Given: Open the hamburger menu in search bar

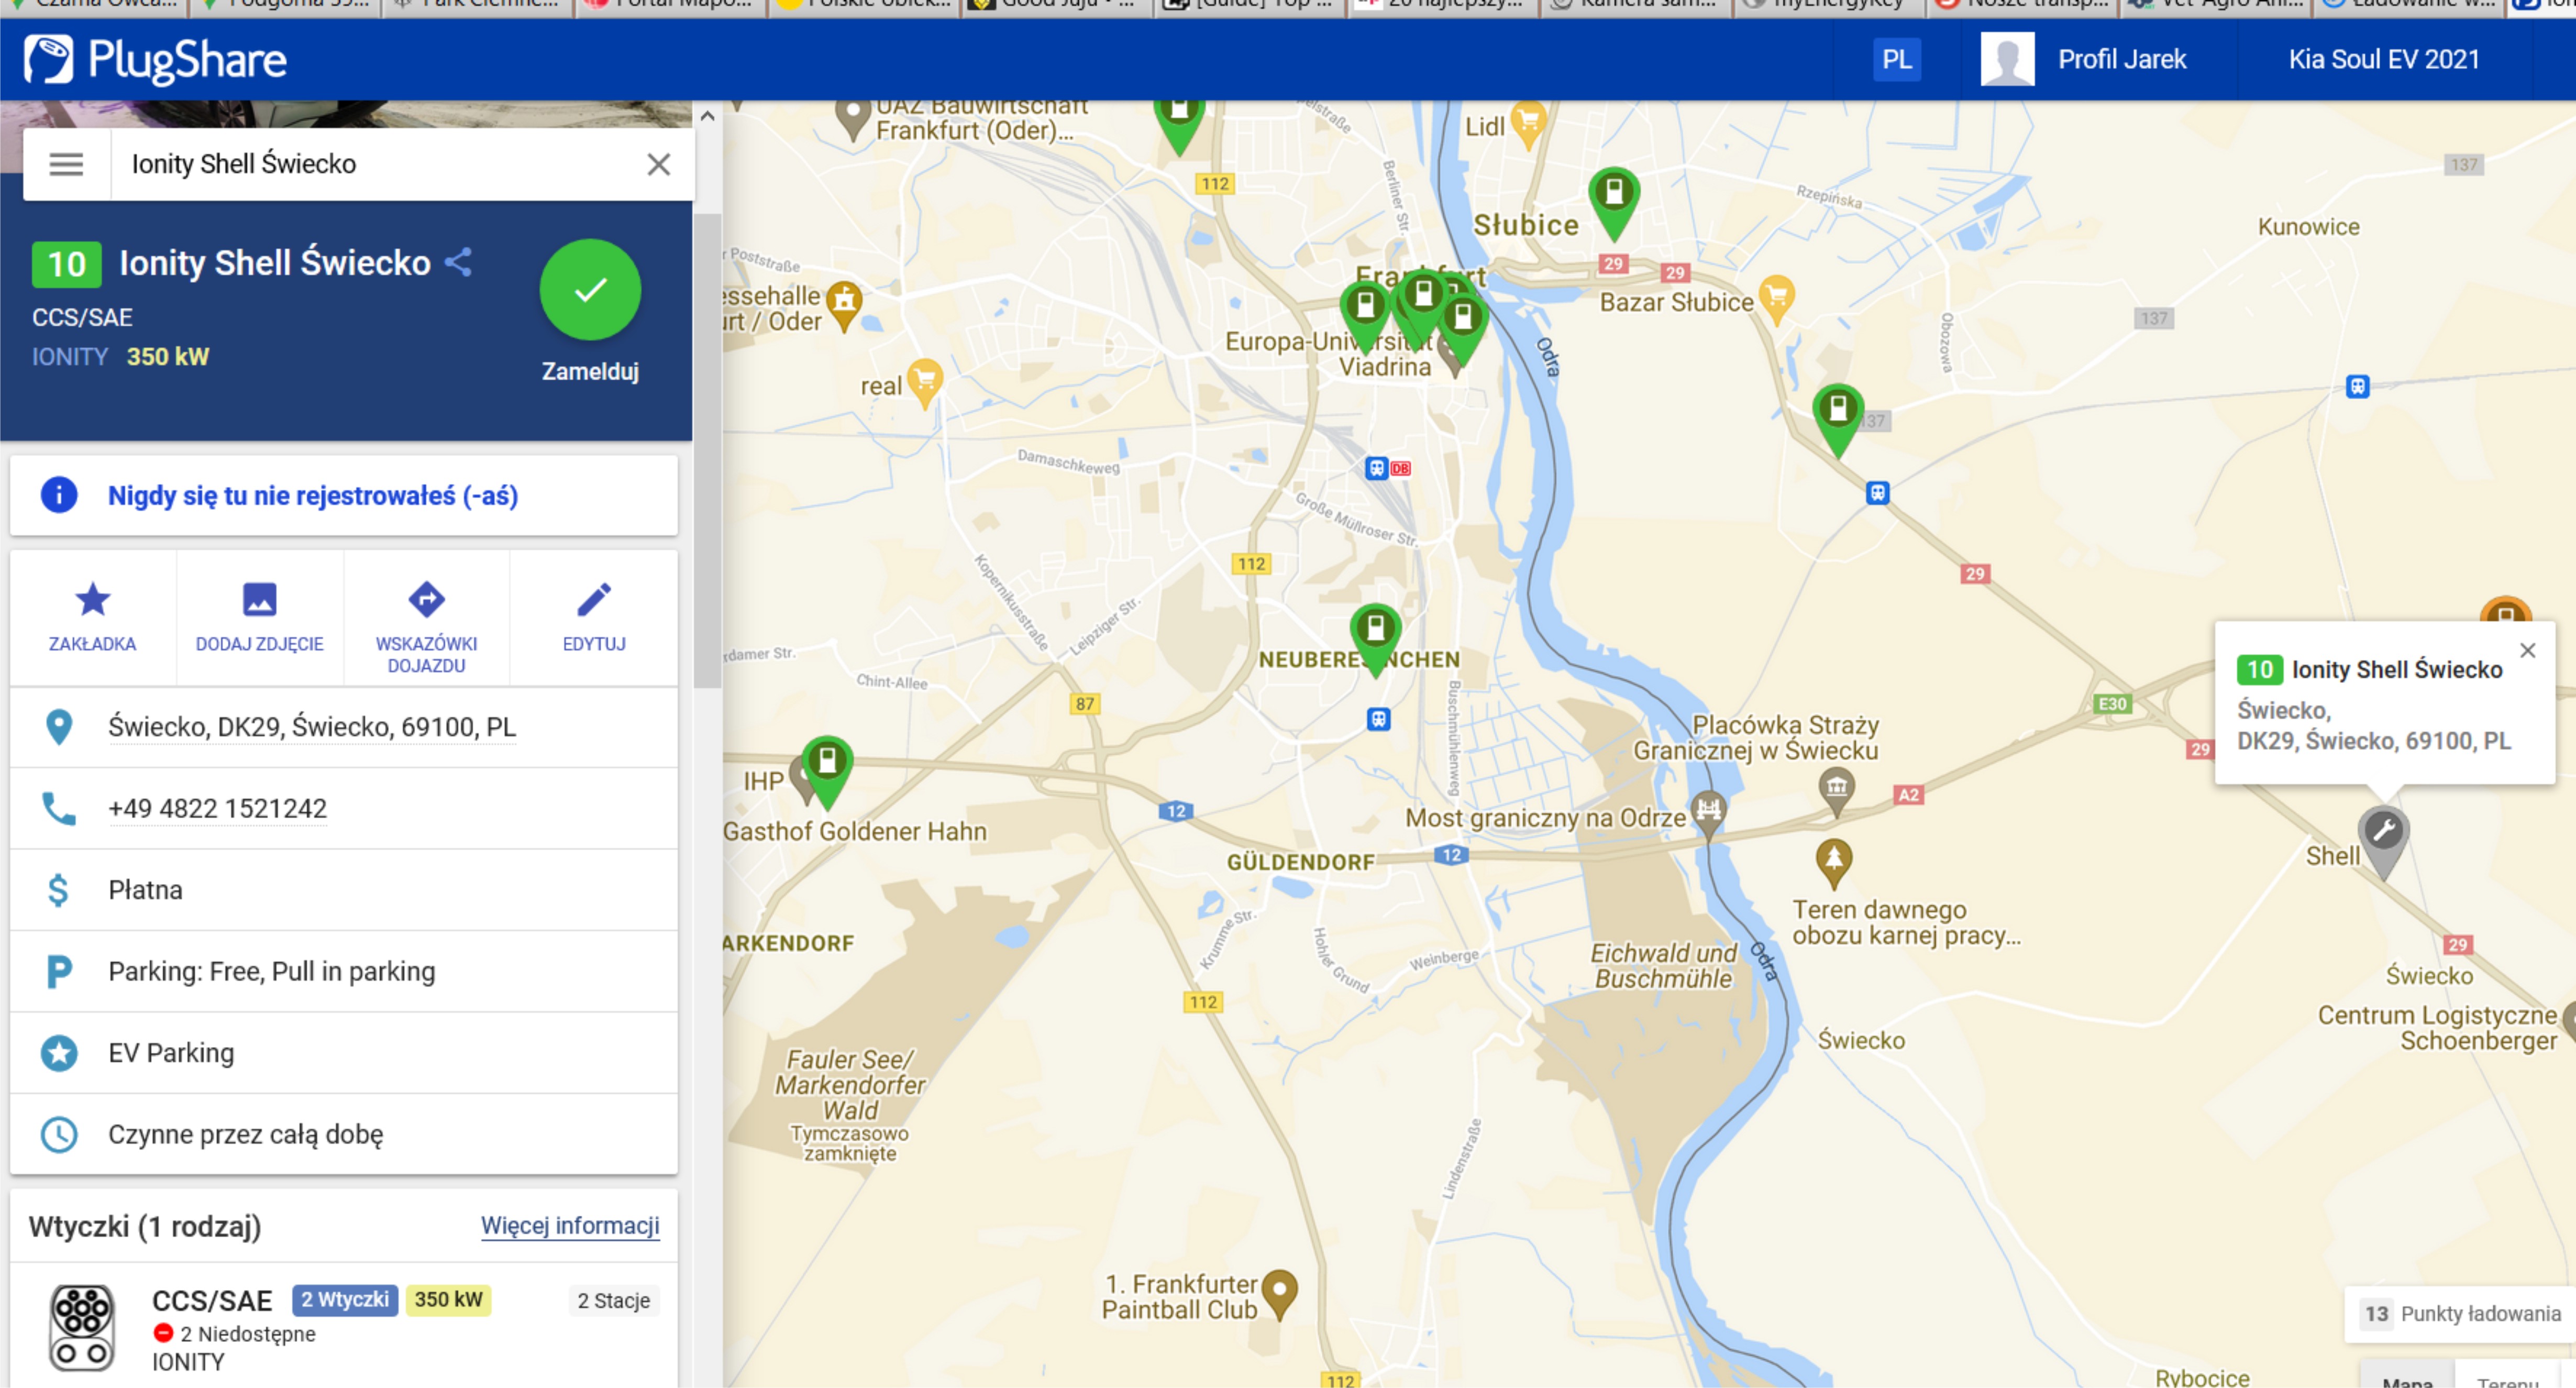Looking at the screenshot, I should [66, 164].
